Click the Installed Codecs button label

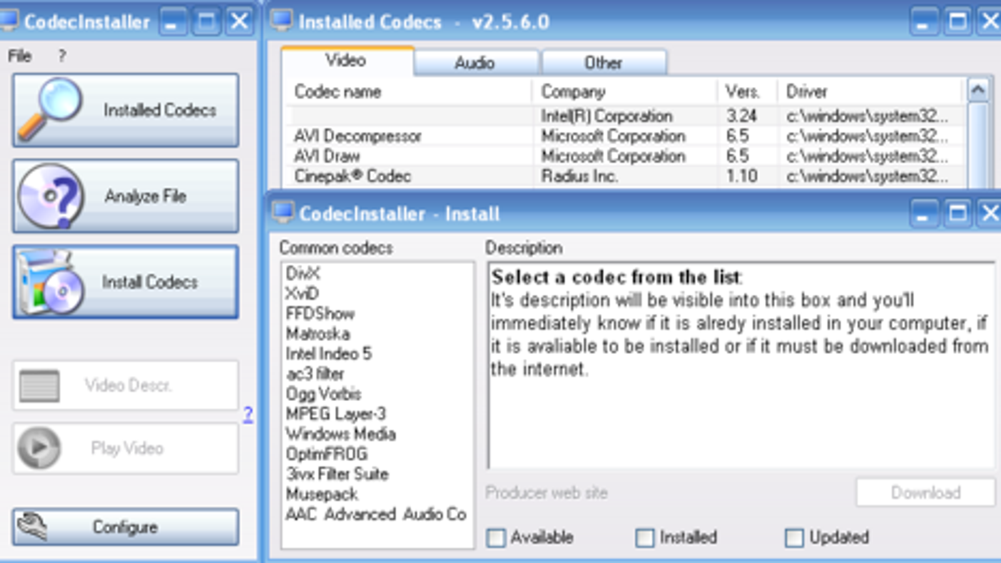coord(160,110)
